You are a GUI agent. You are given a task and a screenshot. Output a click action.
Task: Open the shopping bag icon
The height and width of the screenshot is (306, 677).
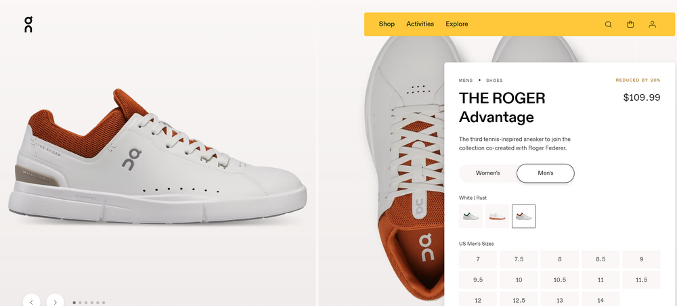630,24
